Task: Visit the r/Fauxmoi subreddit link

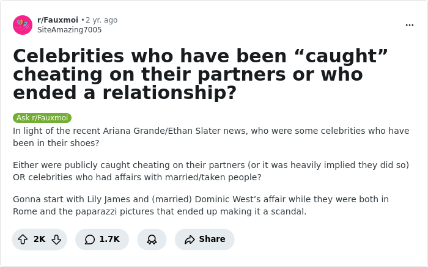Action: pos(58,20)
